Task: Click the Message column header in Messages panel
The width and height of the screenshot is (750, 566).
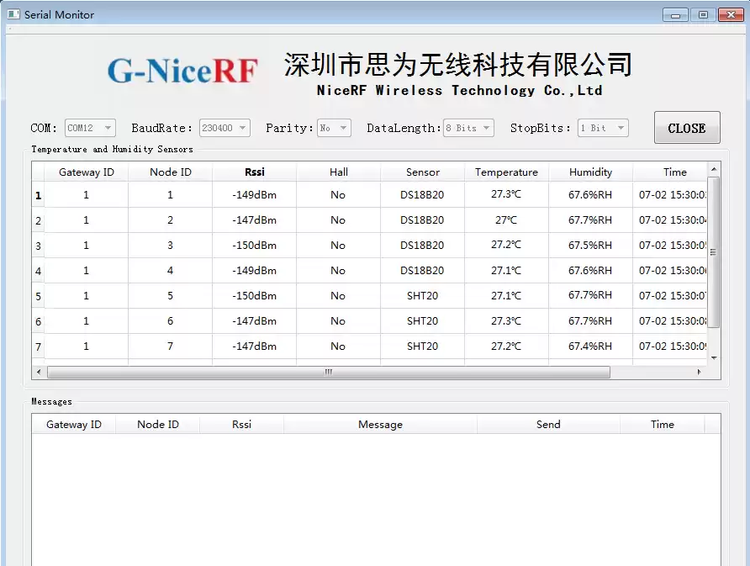Action: point(380,424)
